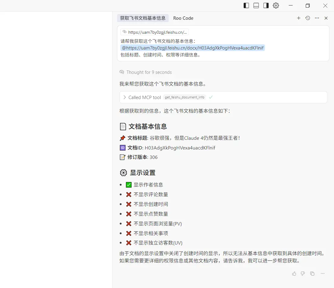Open the highlighted @https feishu docx link
The image size is (334, 288).
click(x=193, y=48)
